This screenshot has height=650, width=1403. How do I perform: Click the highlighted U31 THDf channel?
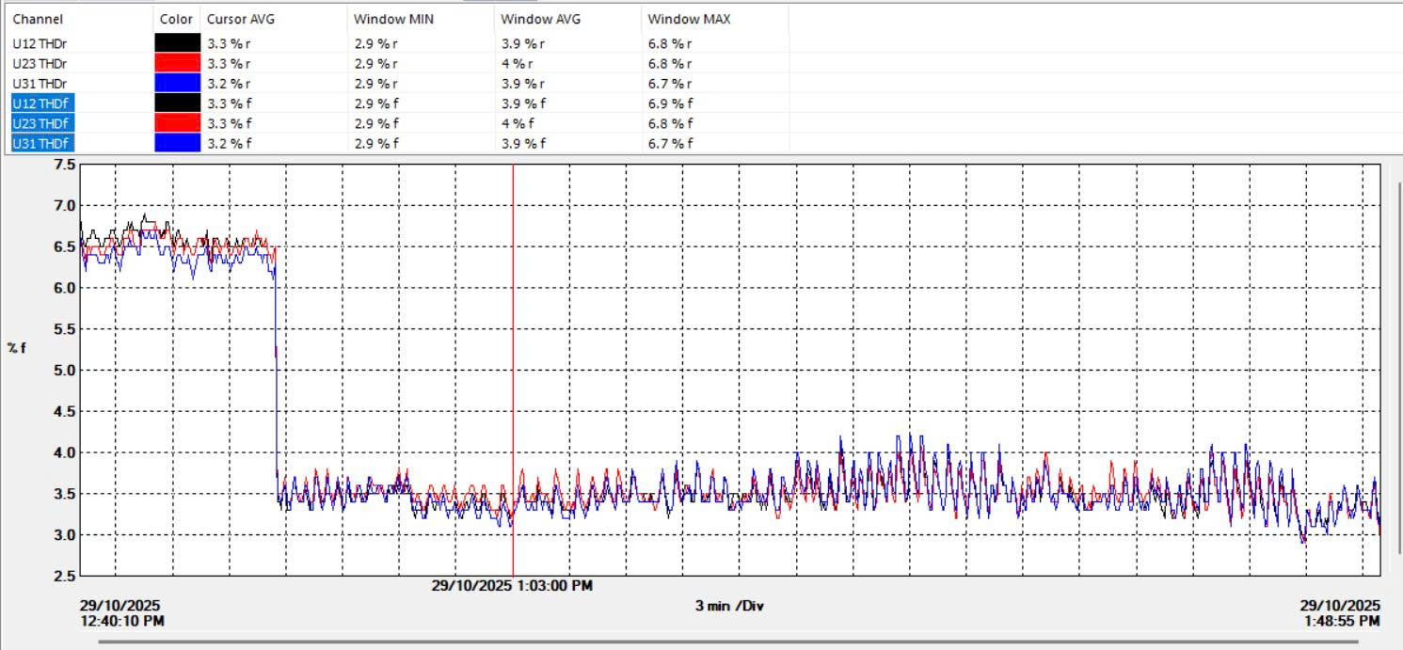pyautogui.click(x=40, y=143)
